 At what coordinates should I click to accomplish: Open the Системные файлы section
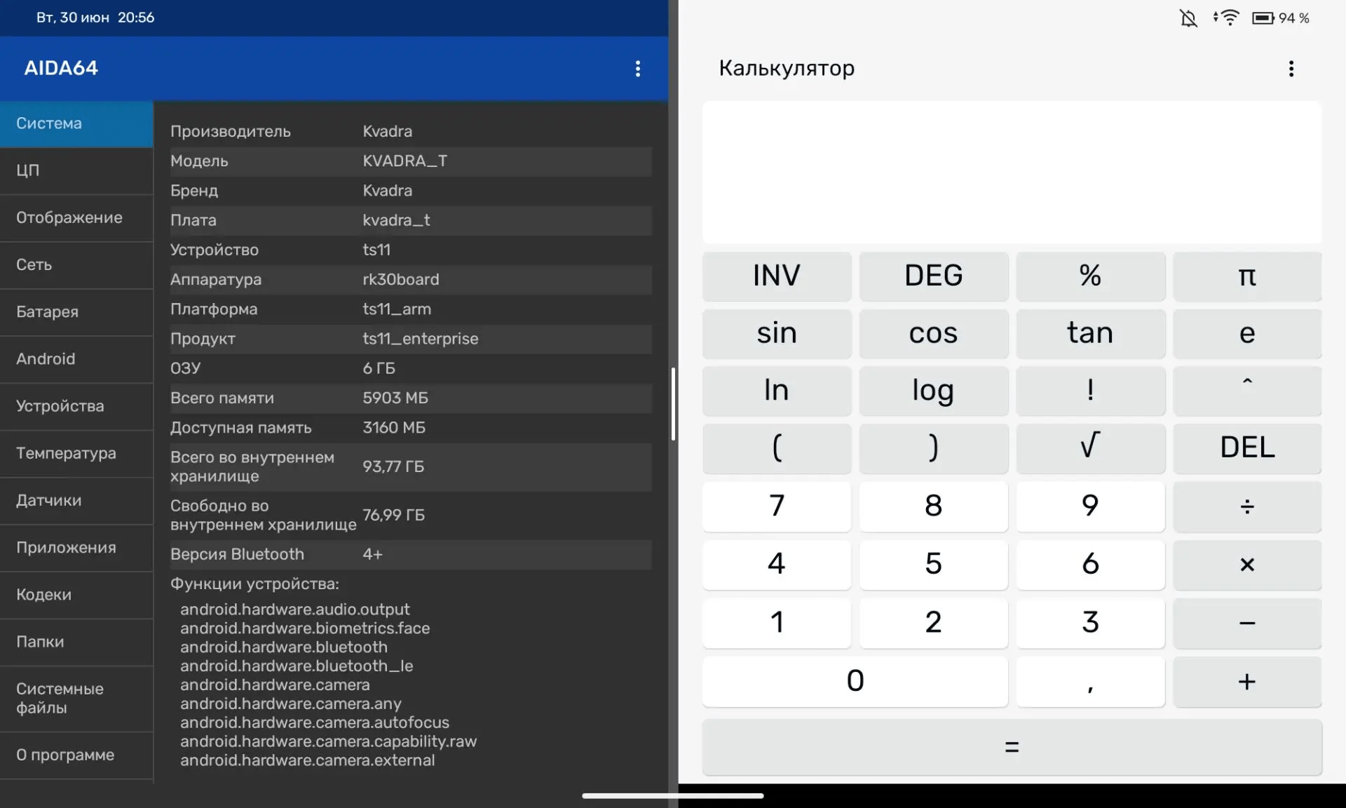click(76, 698)
